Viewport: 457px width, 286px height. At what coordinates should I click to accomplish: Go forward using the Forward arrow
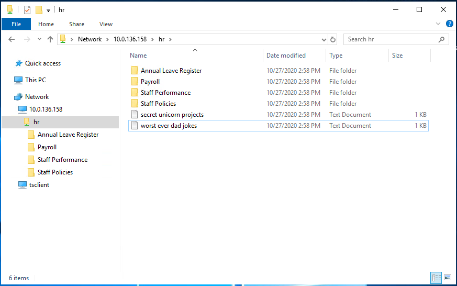27,39
